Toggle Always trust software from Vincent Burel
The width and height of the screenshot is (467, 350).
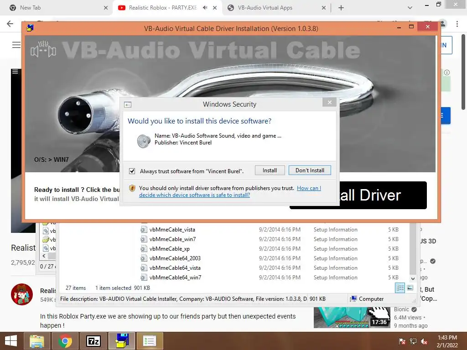click(x=132, y=171)
